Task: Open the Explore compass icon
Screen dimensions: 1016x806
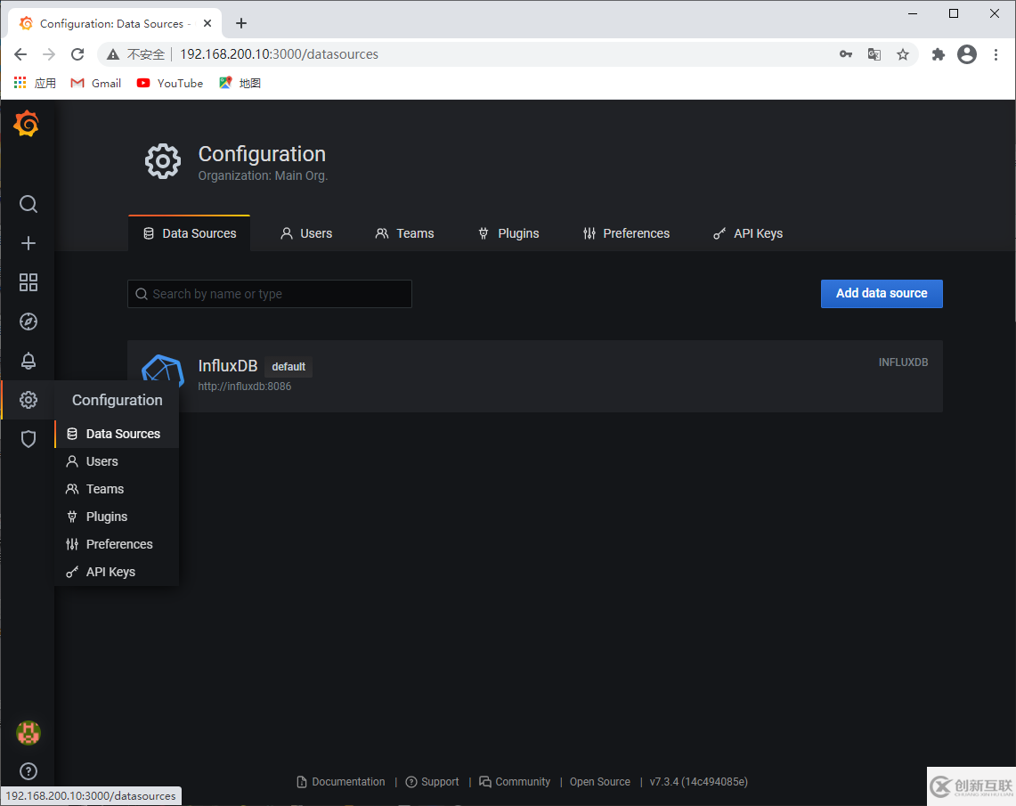Action: (28, 322)
